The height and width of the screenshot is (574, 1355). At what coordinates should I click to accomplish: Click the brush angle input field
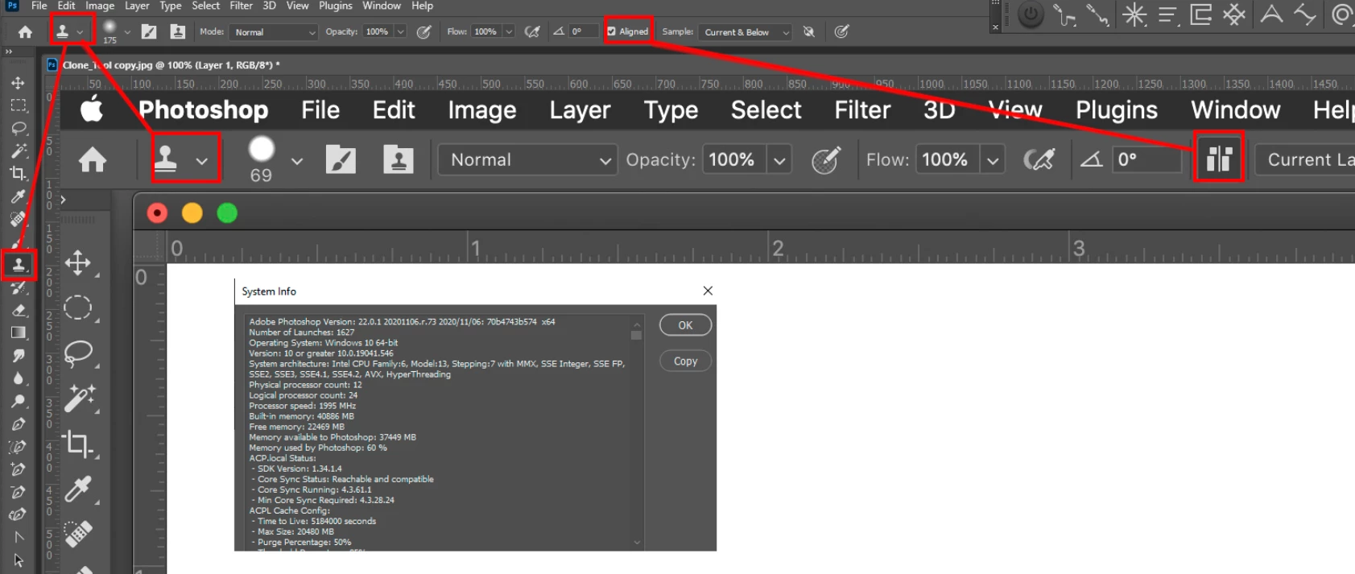[584, 32]
